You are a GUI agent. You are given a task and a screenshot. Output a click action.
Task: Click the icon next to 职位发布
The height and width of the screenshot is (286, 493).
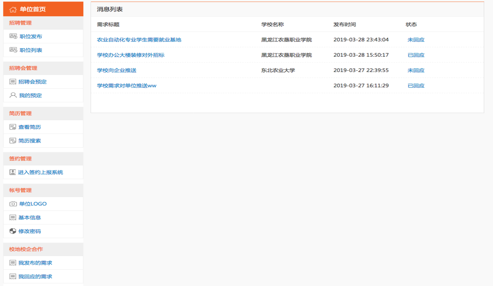coord(13,37)
